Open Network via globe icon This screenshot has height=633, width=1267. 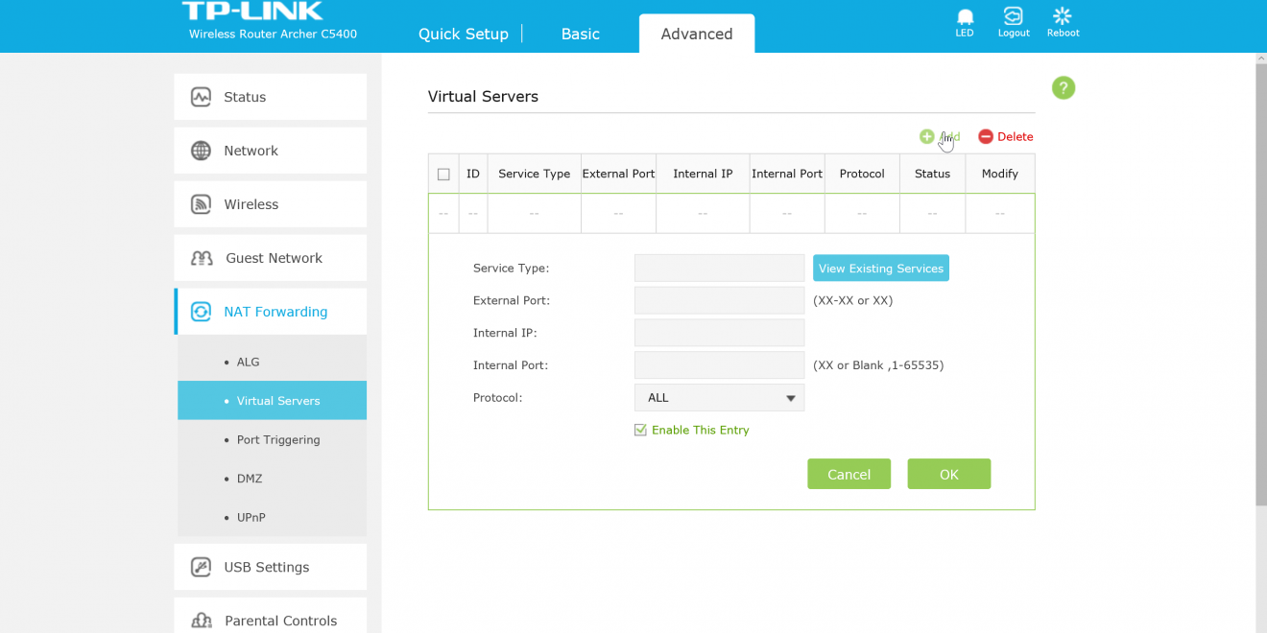coord(201,151)
